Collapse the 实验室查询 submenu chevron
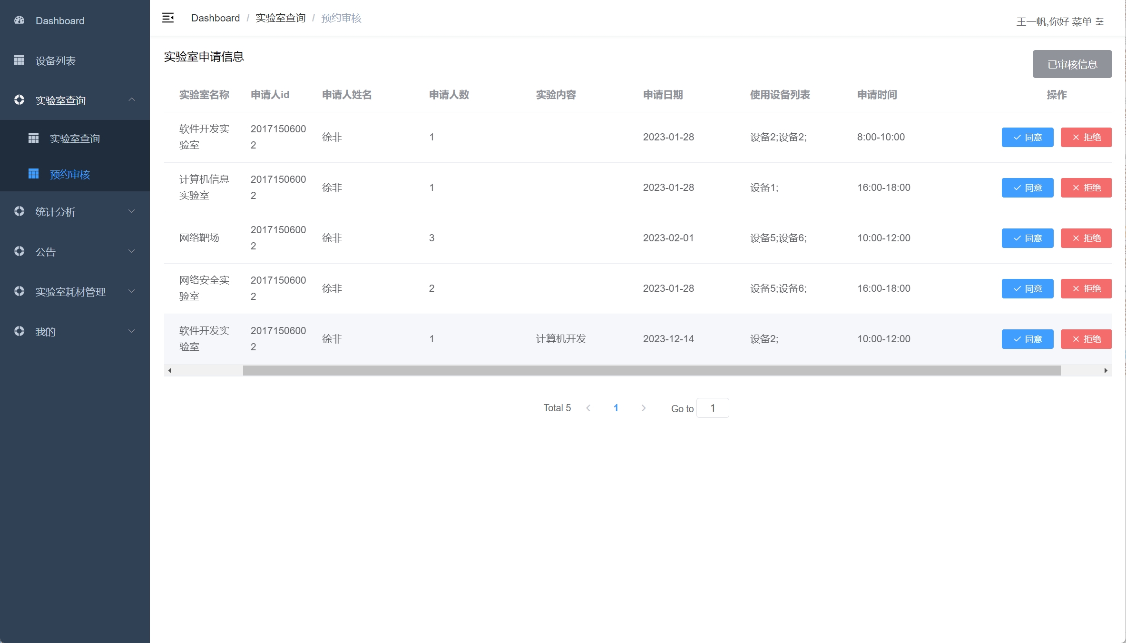This screenshot has height=643, width=1126. click(132, 100)
